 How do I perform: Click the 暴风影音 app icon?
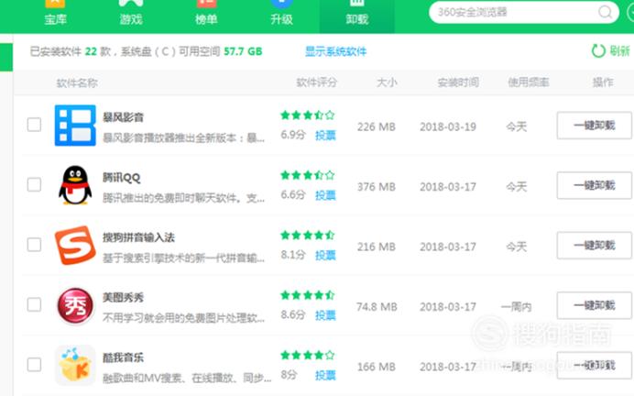pos(75,125)
